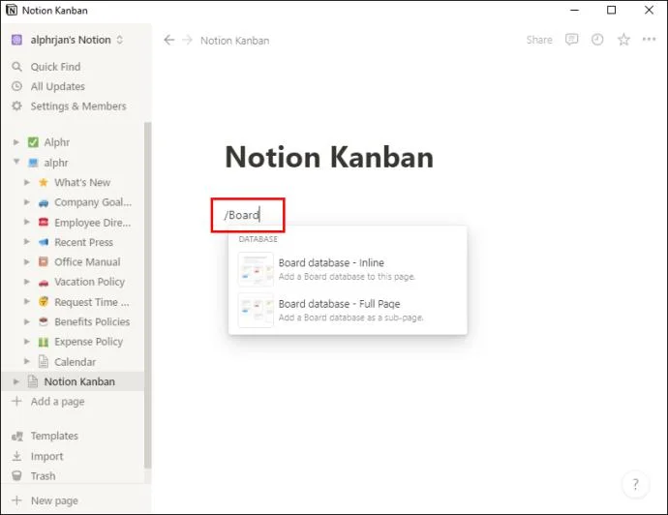Viewport: 668px width, 515px height.
Task: Click the Notion Kanban page title
Action: click(329, 157)
